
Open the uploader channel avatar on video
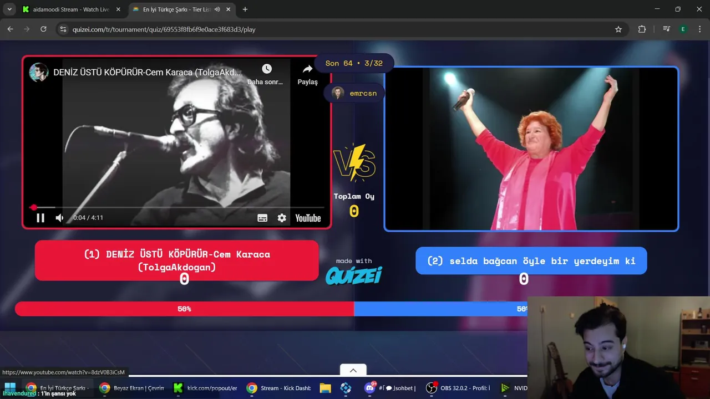click(38, 72)
